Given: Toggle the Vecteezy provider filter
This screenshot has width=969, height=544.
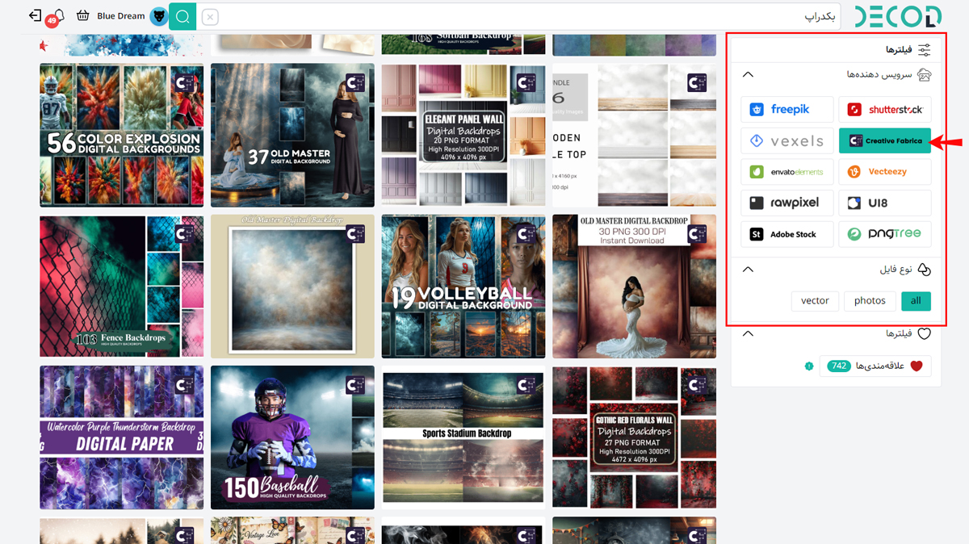Looking at the screenshot, I should (885, 172).
